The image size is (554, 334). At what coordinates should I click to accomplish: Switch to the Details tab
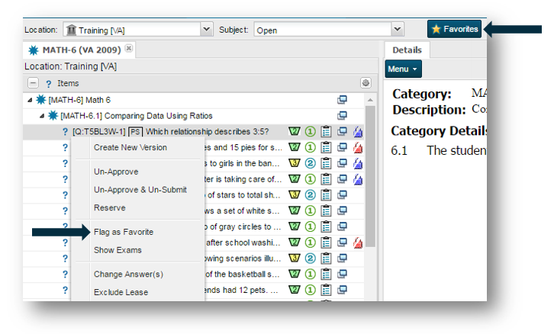(407, 50)
